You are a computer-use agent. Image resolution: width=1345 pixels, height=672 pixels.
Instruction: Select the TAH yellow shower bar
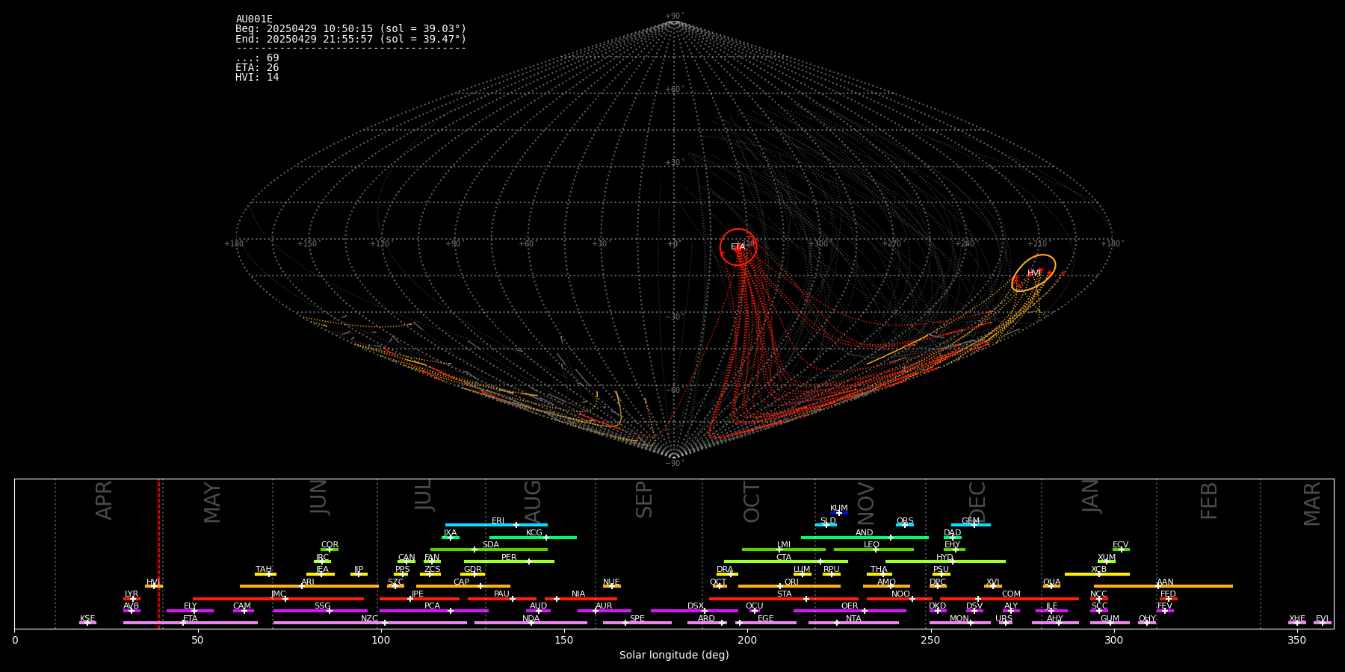pyautogui.click(x=265, y=574)
